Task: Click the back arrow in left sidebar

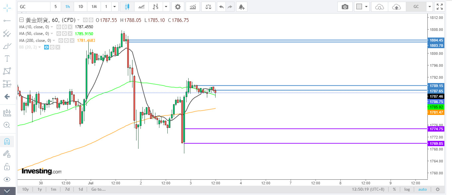Action: pyautogui.click(x=7, y=97)
